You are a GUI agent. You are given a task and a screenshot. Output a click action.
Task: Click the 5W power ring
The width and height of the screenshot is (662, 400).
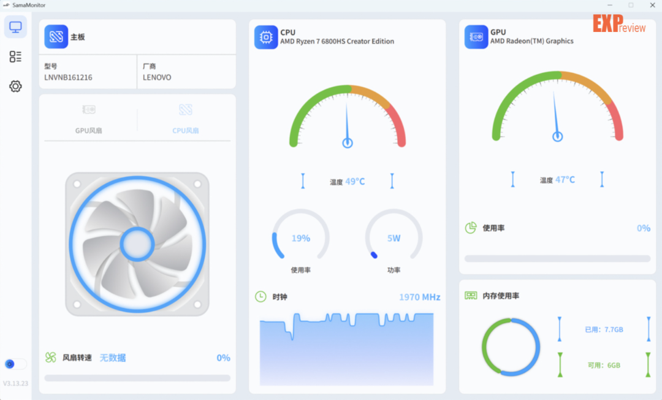[394, 235]
